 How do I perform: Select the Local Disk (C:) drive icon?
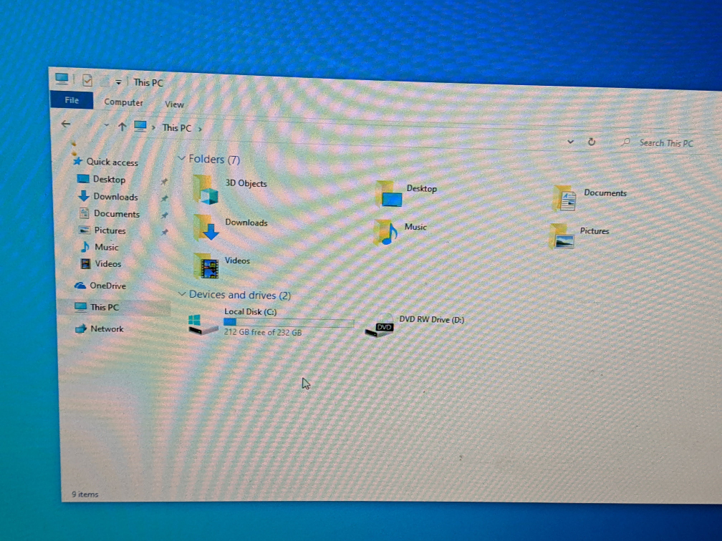point(203,324)
